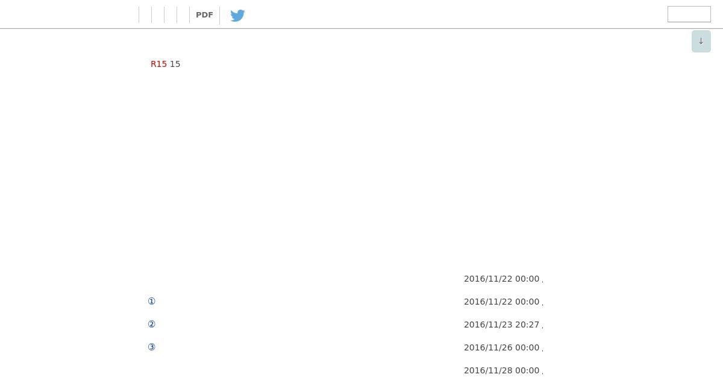Image resolution: width=723 pixels, height=380 pixels.
Task: Jump to page bottom with down-arrow button
Action: 701,41
